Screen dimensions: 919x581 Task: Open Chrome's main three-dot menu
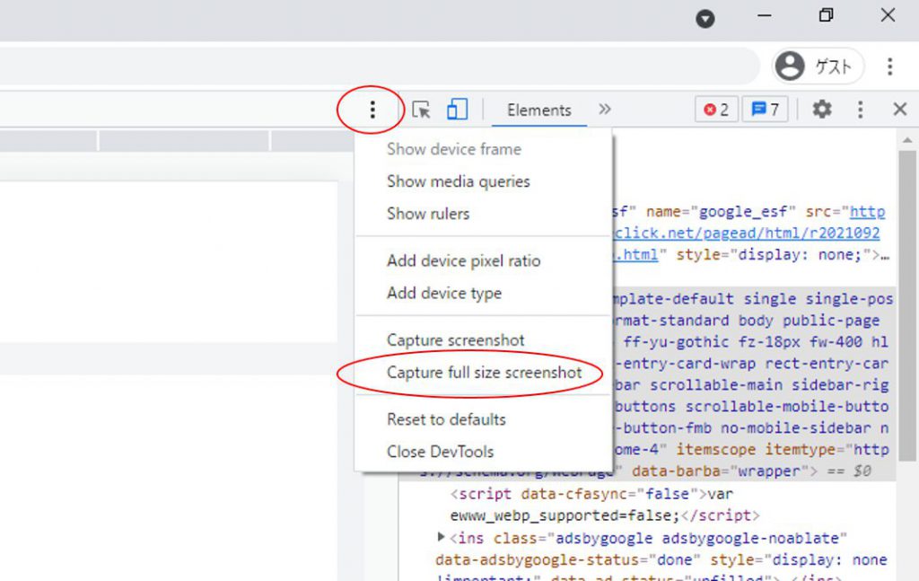coord(889,66)
